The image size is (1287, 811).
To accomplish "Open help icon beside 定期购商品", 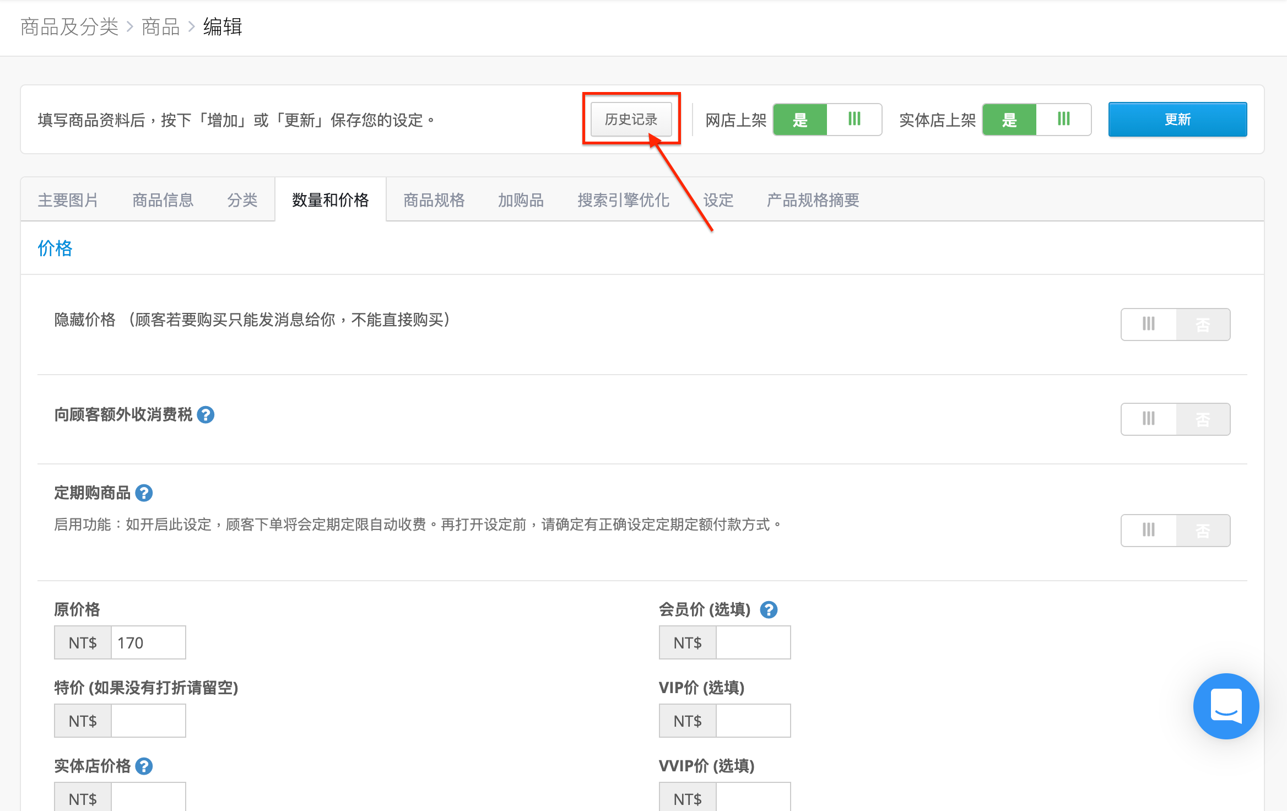I will tap(144, 493).
